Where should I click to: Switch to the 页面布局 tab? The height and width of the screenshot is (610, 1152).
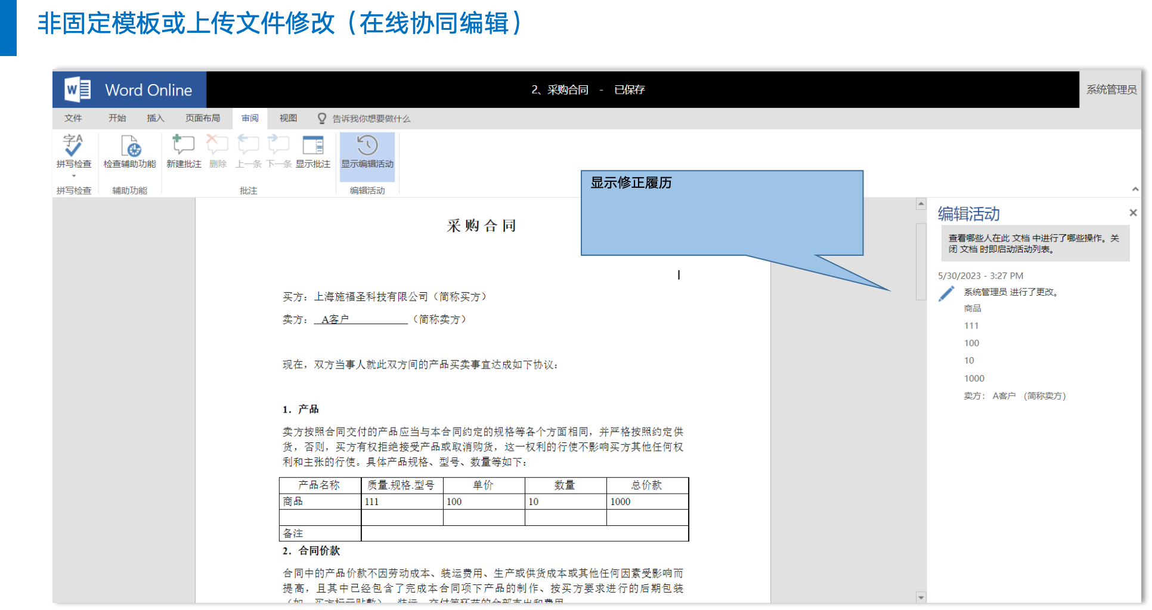[203, 118]
